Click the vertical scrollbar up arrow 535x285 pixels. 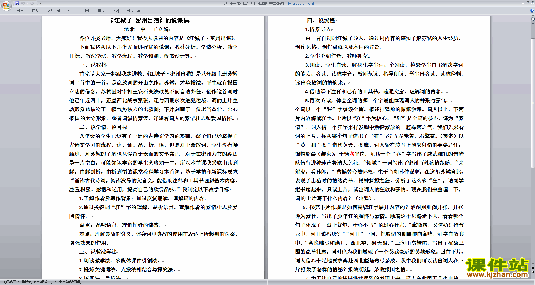(x=533, y=23)
